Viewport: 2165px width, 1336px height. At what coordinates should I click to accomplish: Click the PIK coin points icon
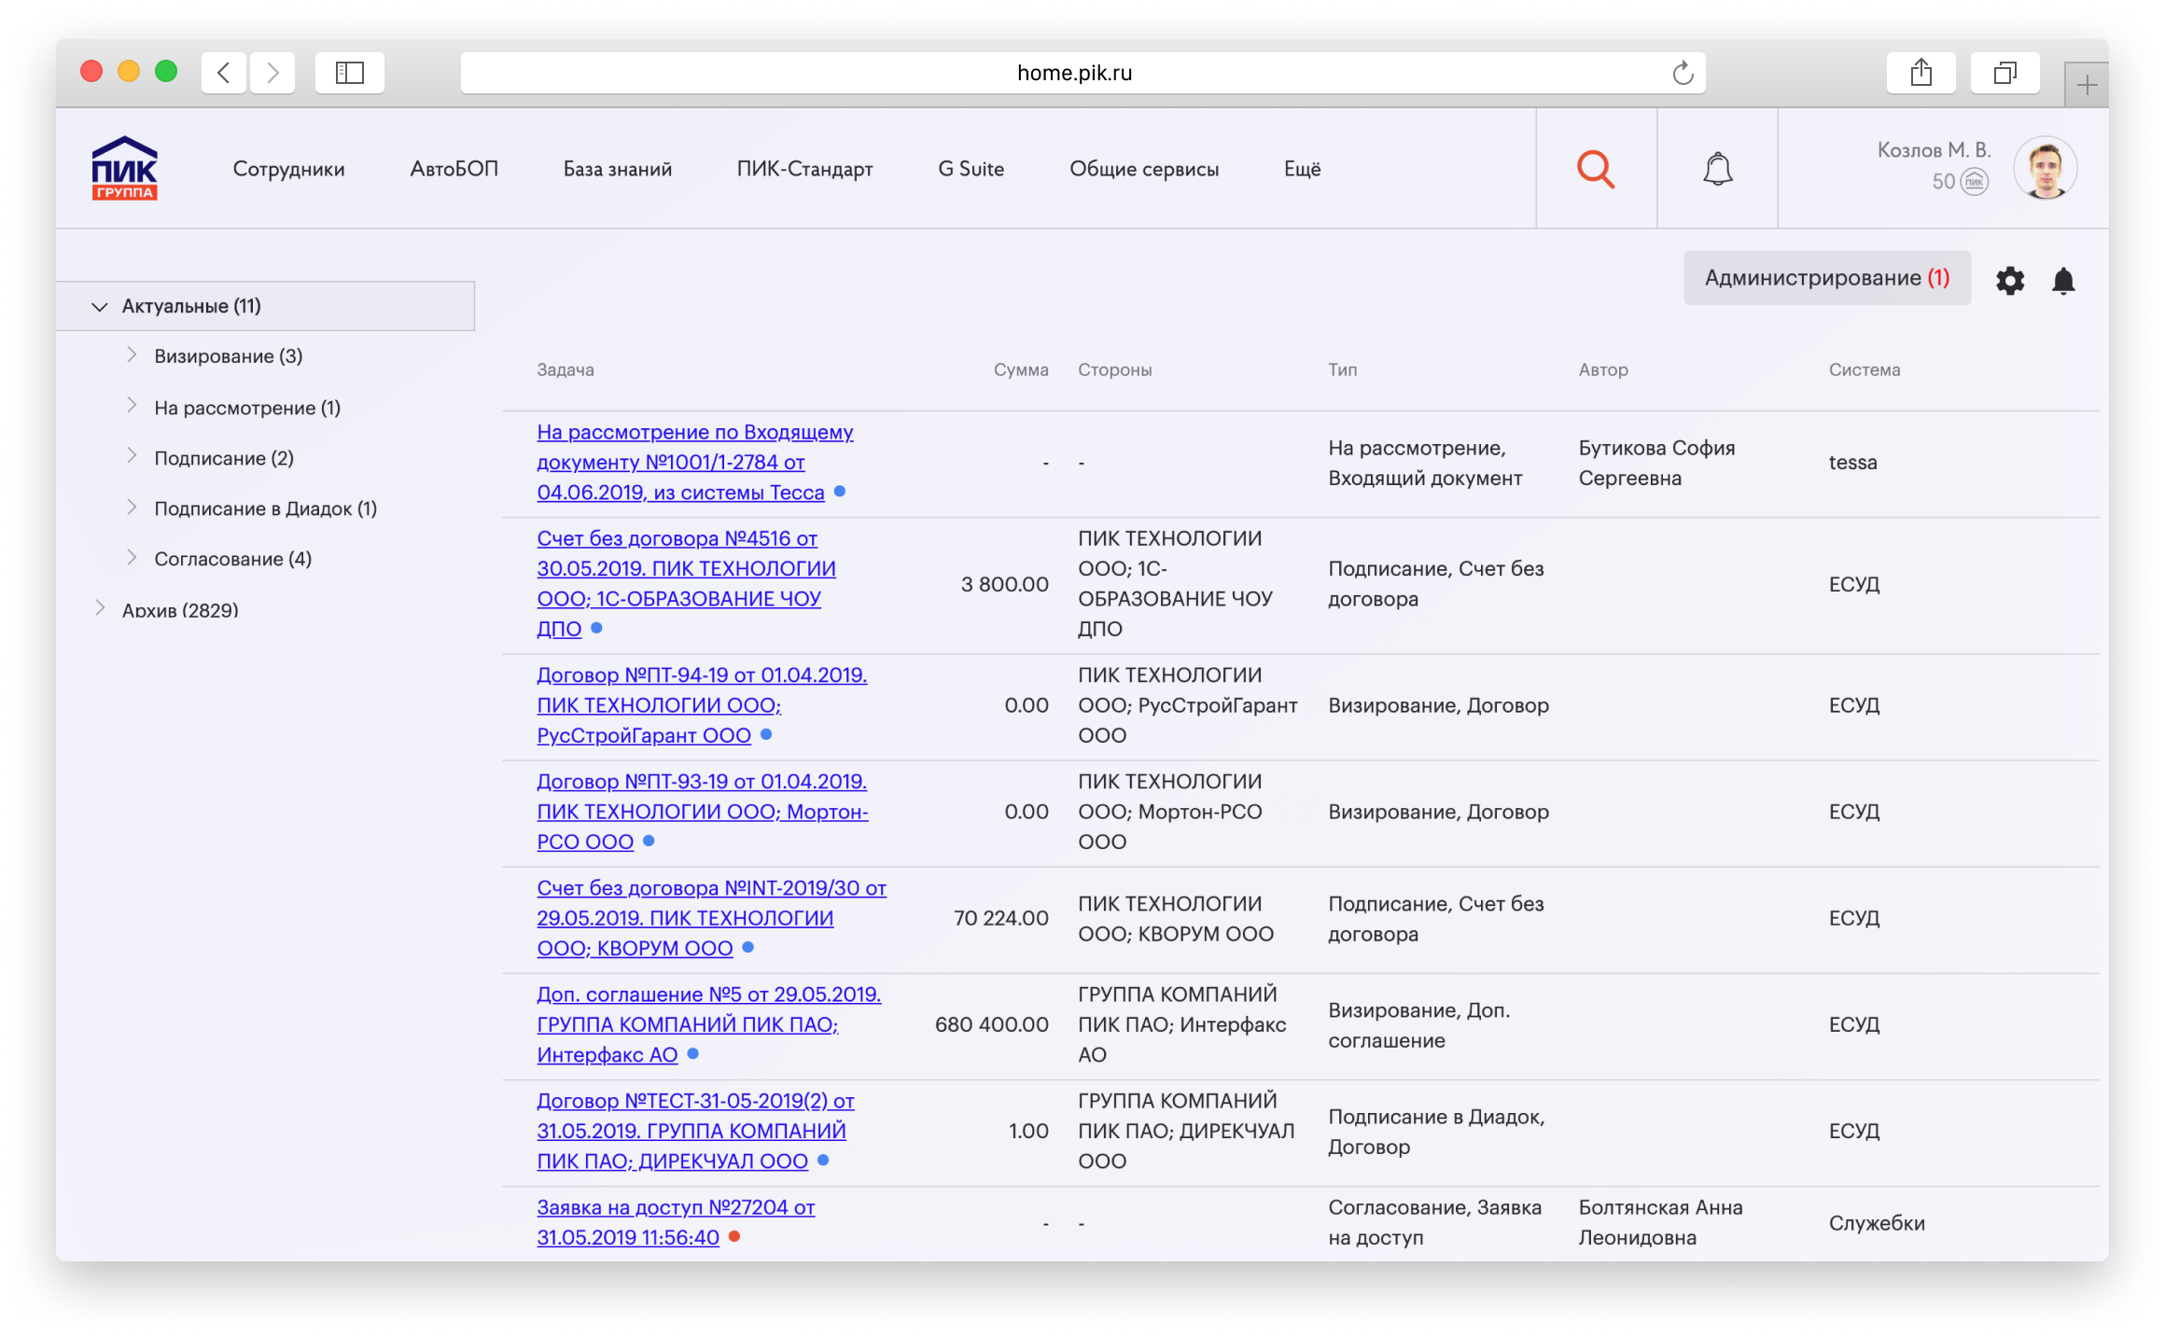point(1975,181)
